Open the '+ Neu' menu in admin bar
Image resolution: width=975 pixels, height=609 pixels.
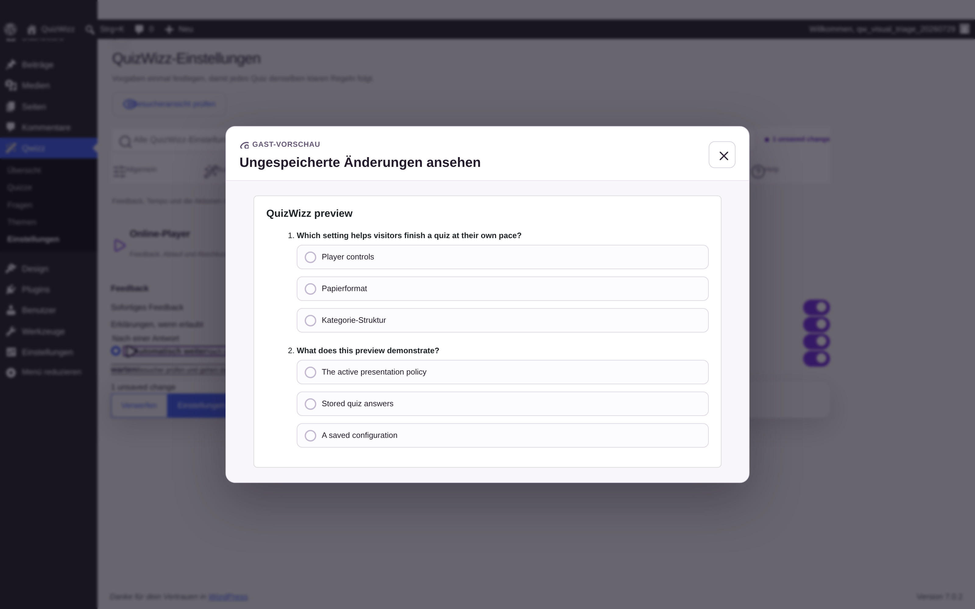click(179, 30)
